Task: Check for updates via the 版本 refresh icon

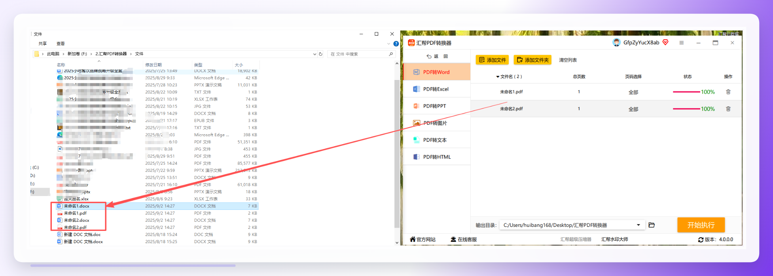Action: click(701, 240)
